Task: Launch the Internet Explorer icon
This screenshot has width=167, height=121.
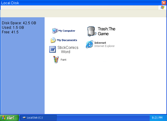Action: coord(90,44)
